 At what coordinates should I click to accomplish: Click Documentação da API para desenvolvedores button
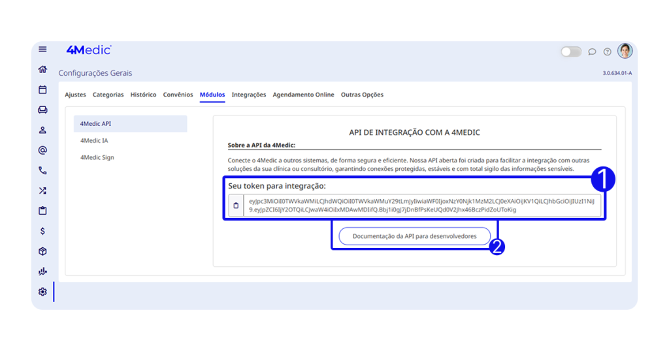coord(414,236)
